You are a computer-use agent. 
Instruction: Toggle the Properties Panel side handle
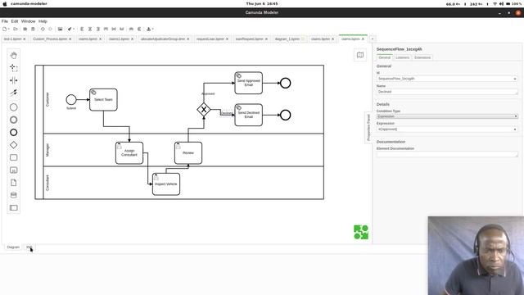(368, 128)
